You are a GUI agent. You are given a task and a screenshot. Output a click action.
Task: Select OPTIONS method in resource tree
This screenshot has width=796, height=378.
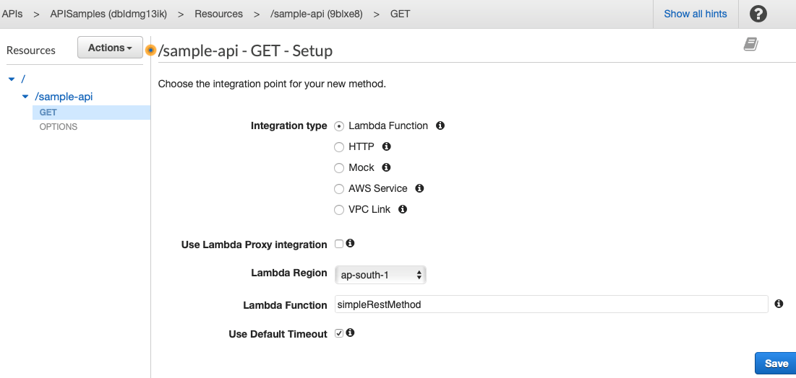point(59,127)
